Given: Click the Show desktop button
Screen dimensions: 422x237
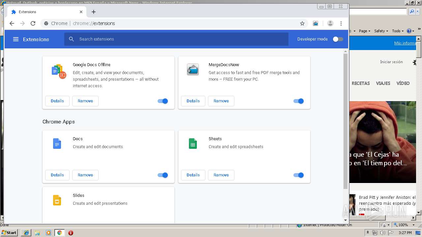Looking at the screenshot, I should 418,233.
